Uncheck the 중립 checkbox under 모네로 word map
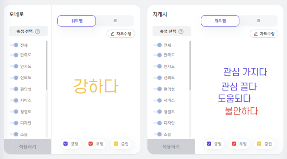 116,144
